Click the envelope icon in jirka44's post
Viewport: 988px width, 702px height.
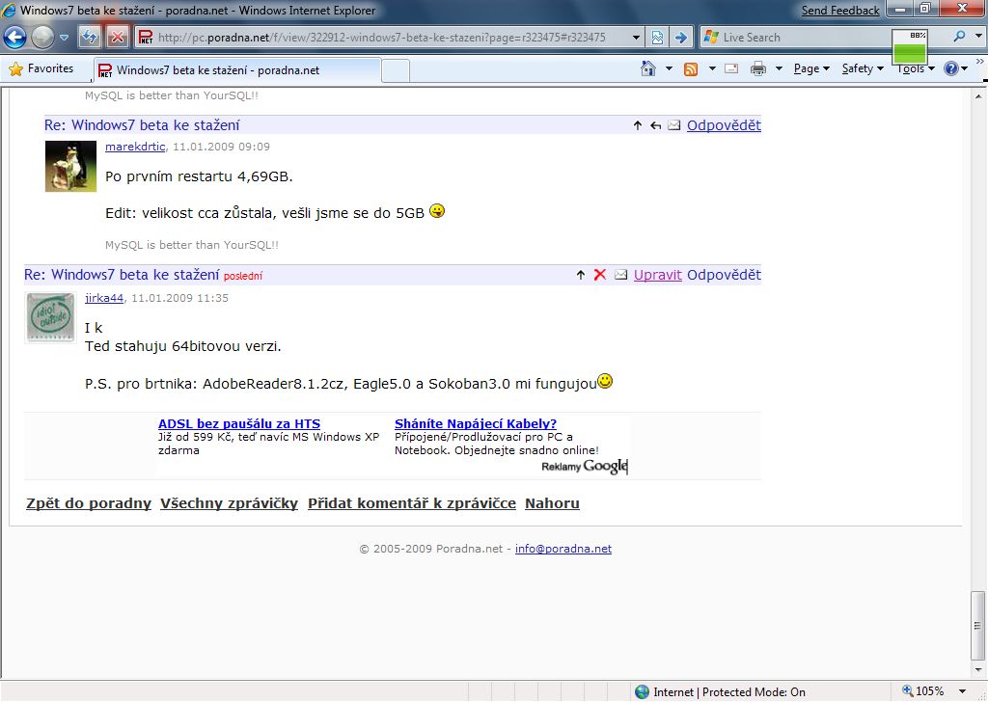(x=620, y=275)
